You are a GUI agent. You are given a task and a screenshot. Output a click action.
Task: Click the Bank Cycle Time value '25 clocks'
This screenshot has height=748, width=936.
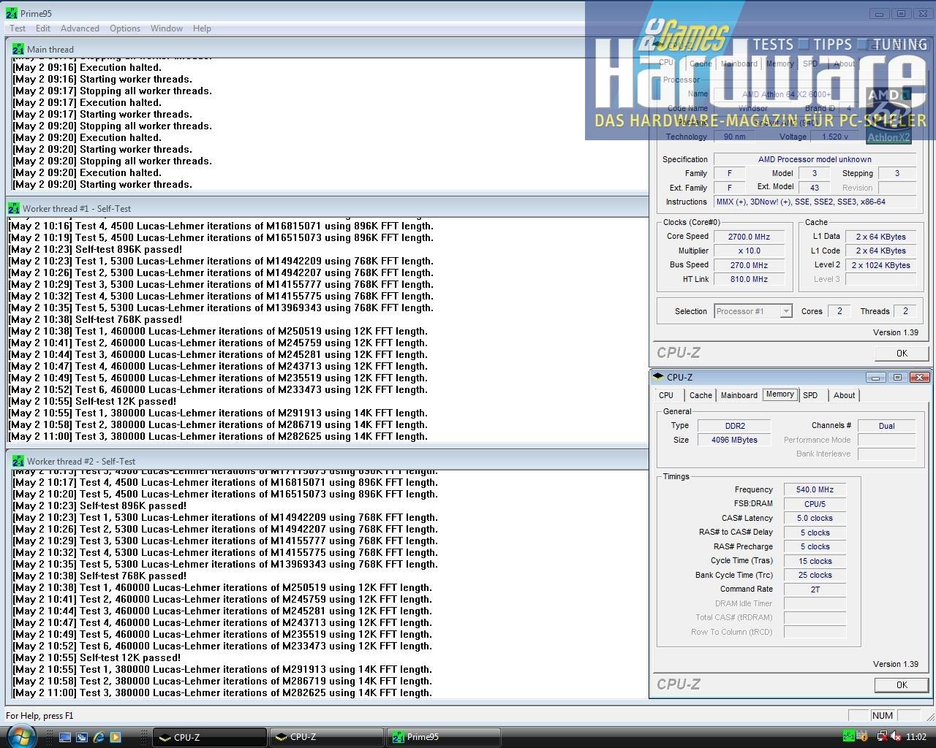pos(815,575)
